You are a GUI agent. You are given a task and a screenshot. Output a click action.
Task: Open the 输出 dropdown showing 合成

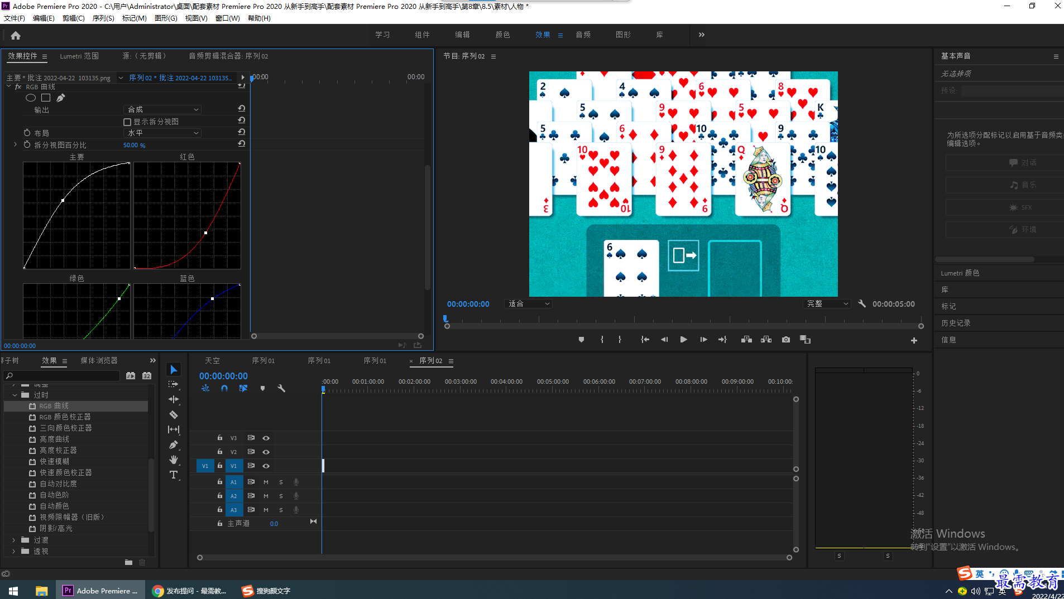coord(162,109)
